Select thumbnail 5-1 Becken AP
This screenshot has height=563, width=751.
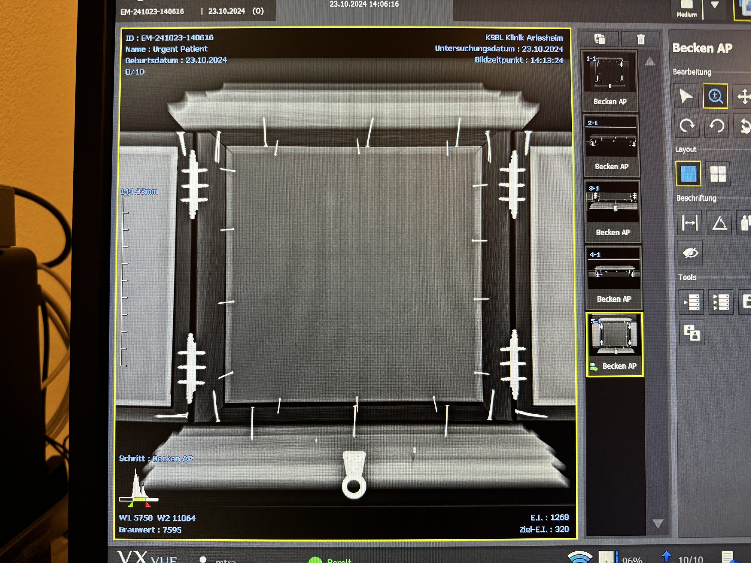pos(615,344)
